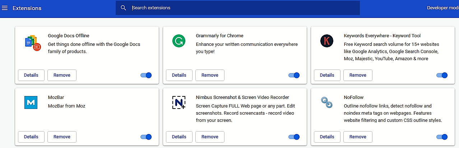Click Nimbus Screenshot & Screen Video Recorder title
The height and width of the screenshot is (148, 459).
pos(242,97)
